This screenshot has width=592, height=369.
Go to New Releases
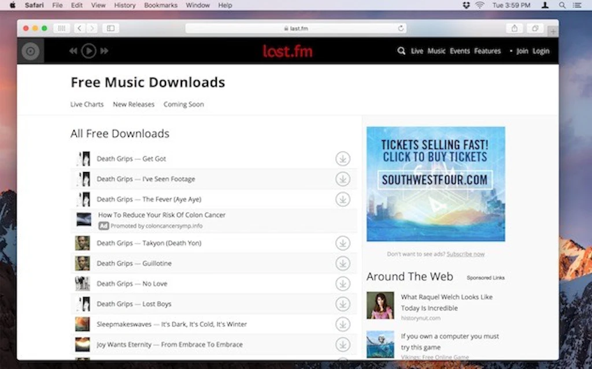click(x=134, y=105)
